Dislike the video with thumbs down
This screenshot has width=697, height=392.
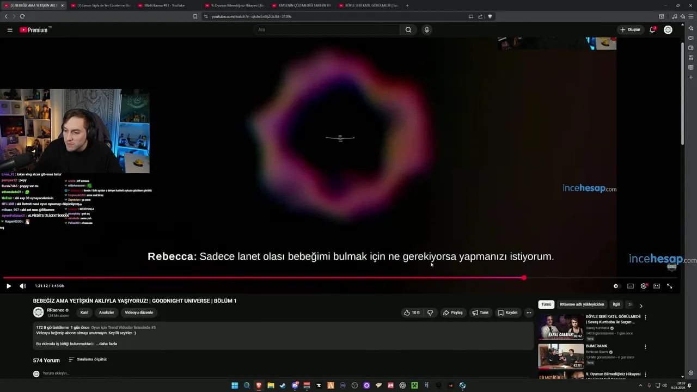click(430, 313)
